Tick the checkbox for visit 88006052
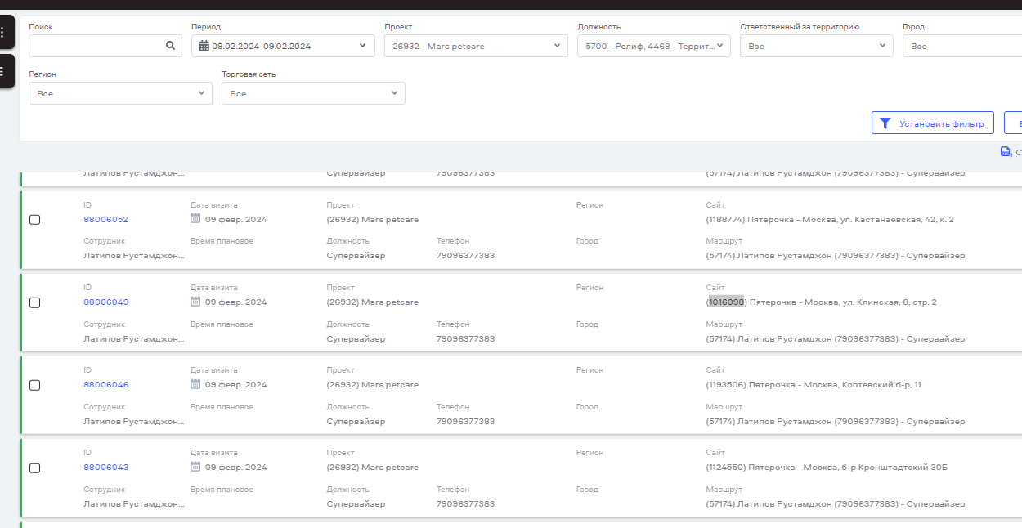1022x528 pixels. click(34, 220)
